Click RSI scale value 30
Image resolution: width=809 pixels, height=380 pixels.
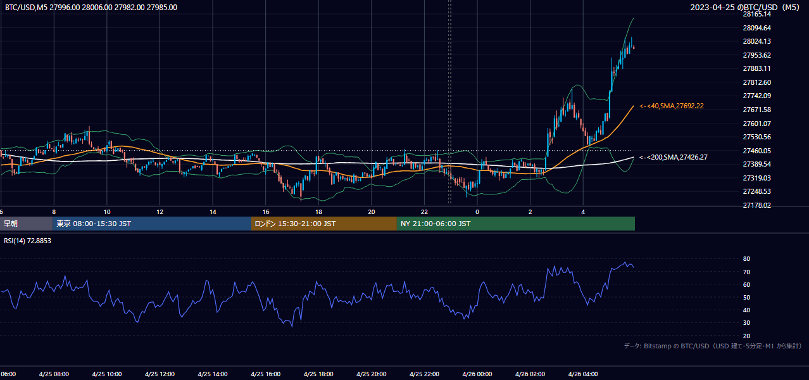pos(746,323)
